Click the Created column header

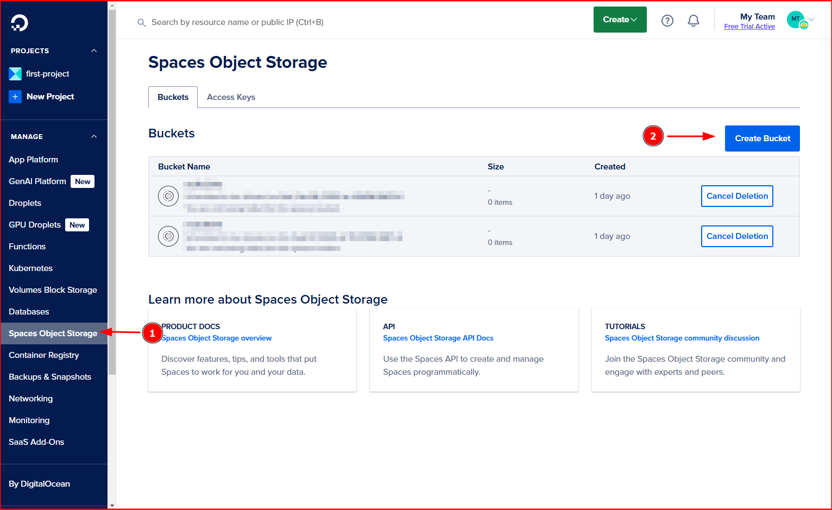coord(610,167)
